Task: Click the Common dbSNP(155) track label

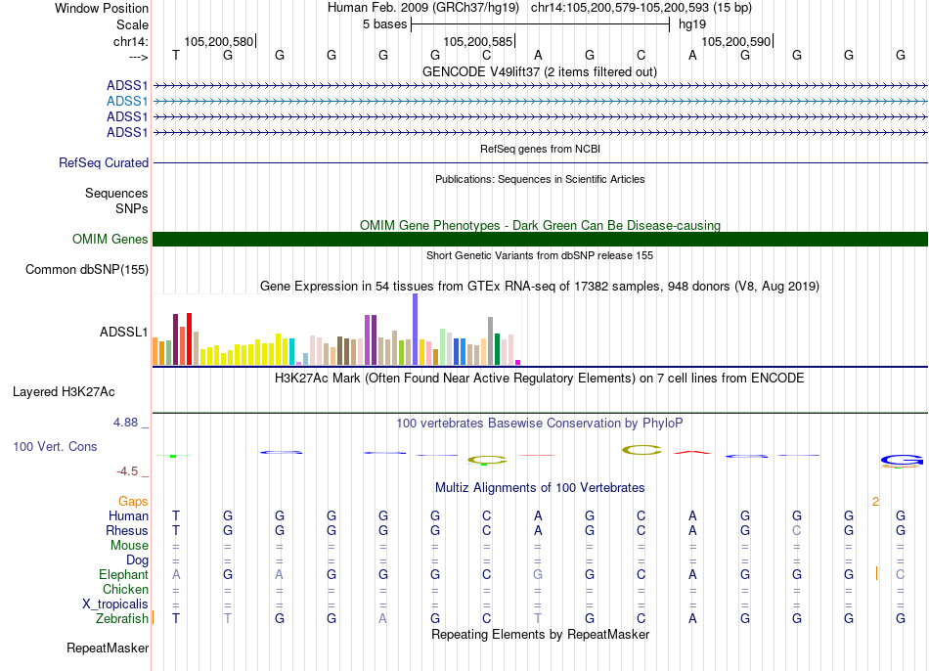Action: (x=87, y=270)
